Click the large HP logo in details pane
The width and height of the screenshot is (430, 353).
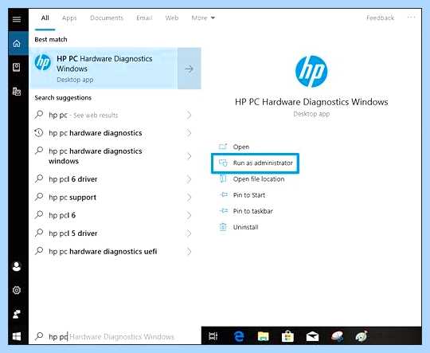coord(311,72)
